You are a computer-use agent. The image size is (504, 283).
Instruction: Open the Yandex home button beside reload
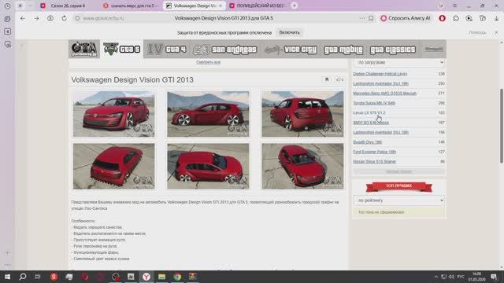coord(50,18)
